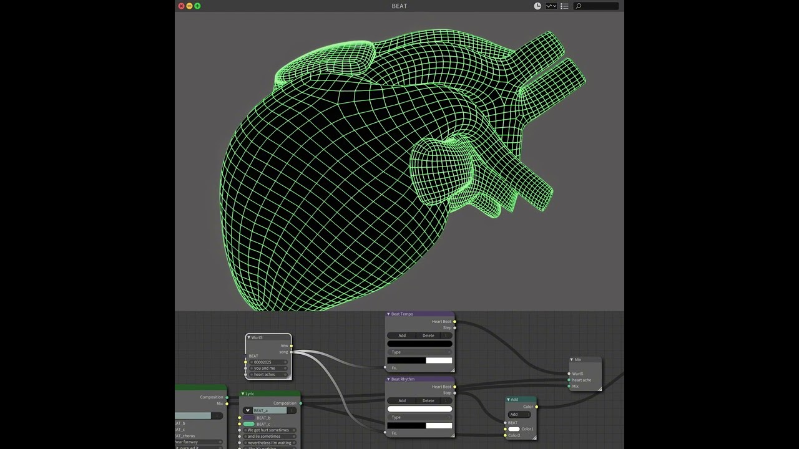Click the list view icon
Image resolution: width=799 pixels, height=449 pixels.
pyautogui.click(x=564, y=6)
